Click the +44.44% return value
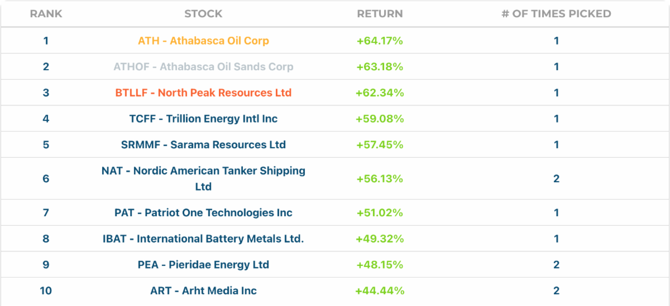This screenshot has width=670, height=306. point(380,291)
